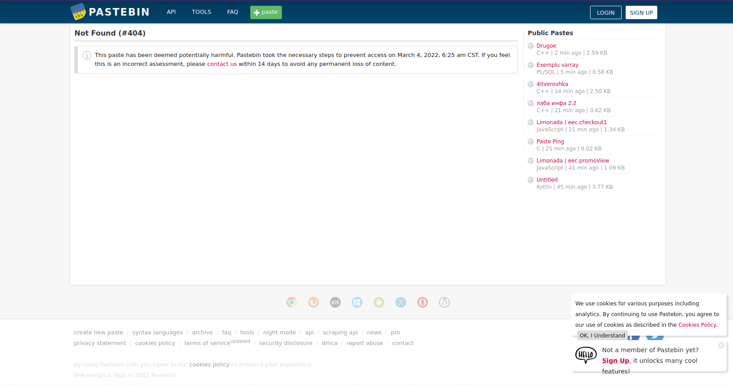Open footer contact link
733x386 pixels.
click(x=403, y=343)
